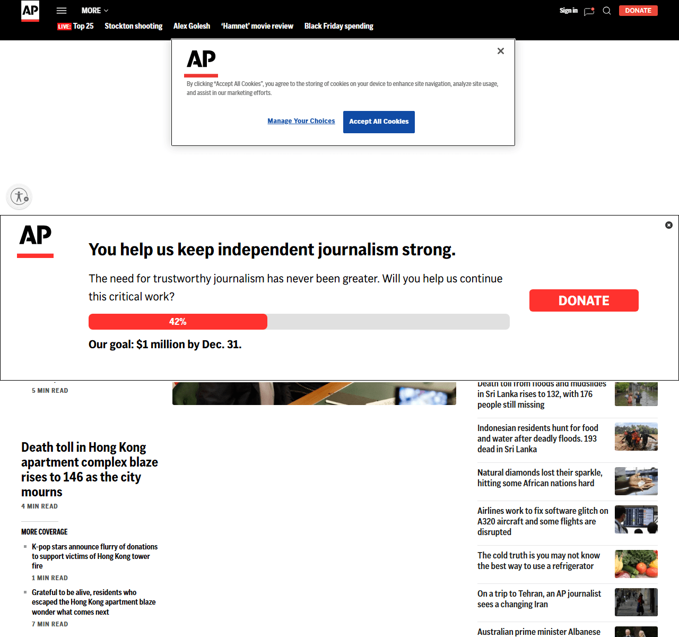Click Sign in link
The height and width of the screenshot is (637, 679).
click(568, 11)
